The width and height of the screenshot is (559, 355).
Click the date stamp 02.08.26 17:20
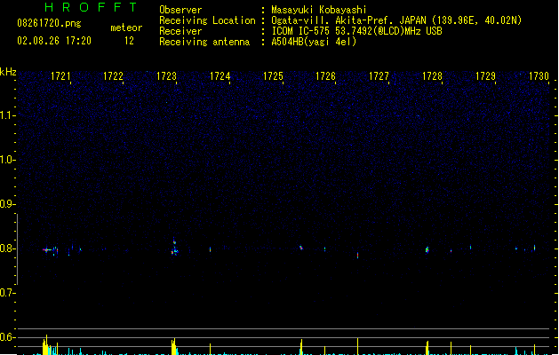tap(54, 41)
